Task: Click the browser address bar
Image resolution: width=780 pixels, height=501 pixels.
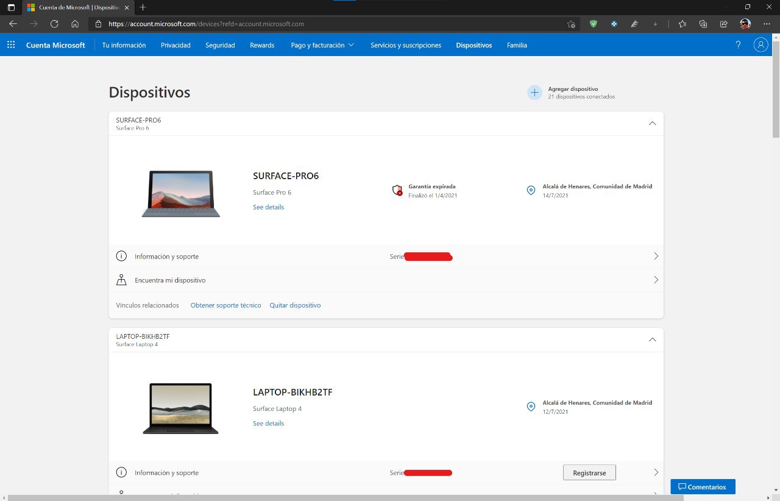Action: pyautogui.click(x=329, y=24)
